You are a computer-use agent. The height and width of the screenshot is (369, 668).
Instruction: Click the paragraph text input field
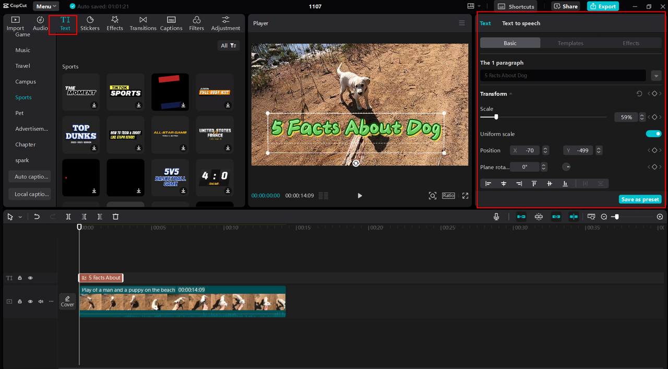click(x=563, y=76)
